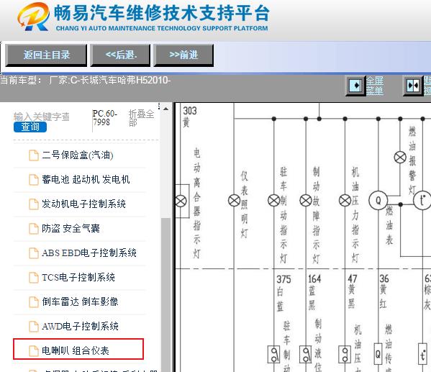Screen dimensions: 431x372
Task: Click the brake fluid switch symbol below 164
Action: click(305, 355)
